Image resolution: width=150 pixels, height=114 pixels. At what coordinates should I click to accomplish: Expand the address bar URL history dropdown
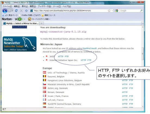tap(112, 11)
